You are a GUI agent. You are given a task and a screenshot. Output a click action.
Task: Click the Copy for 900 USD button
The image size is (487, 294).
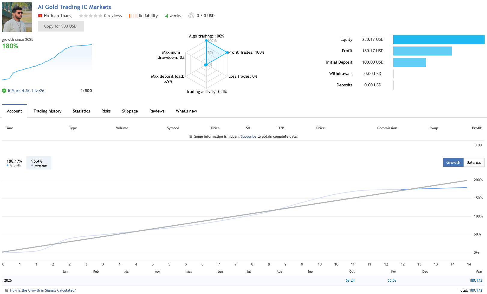(61, 26)
